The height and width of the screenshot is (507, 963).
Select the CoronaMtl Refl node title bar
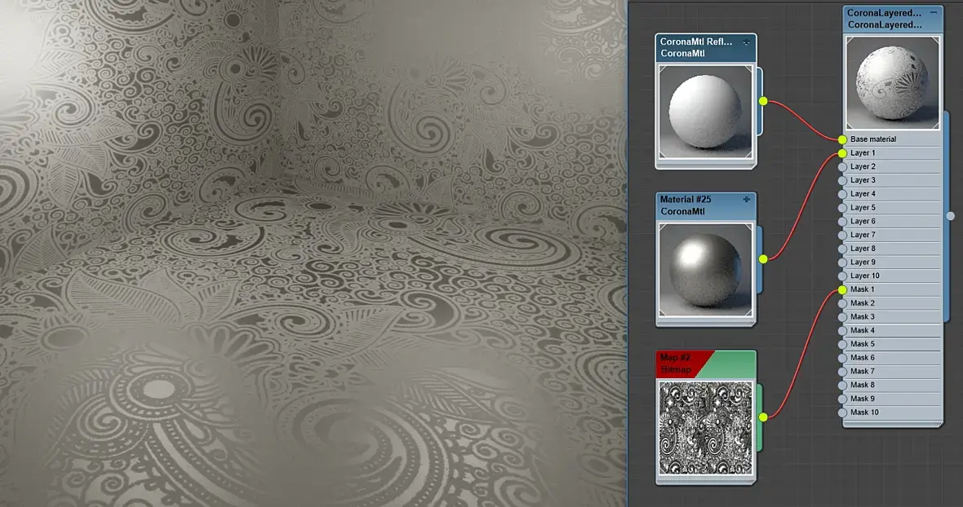click(706, 48)
